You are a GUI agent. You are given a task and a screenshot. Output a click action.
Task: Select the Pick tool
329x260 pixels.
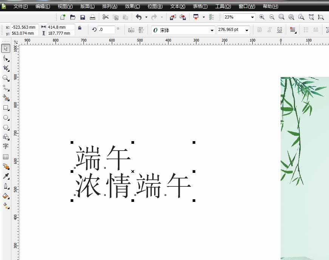[x=6, y=48]
